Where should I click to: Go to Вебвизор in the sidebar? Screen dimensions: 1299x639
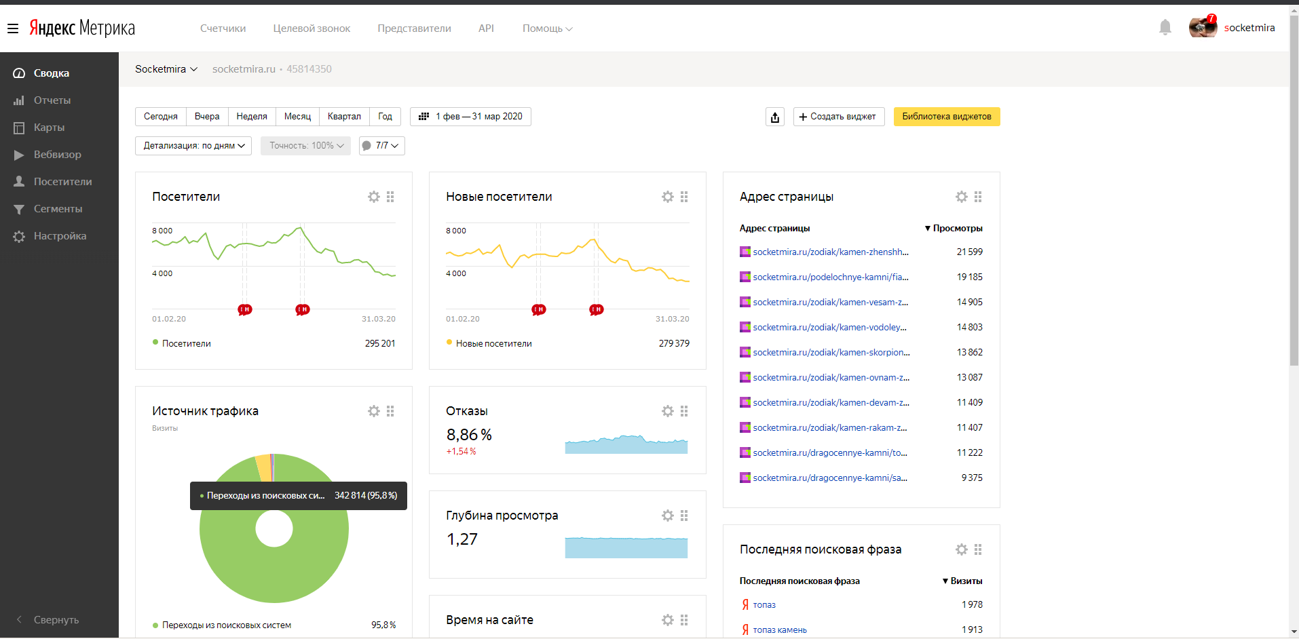coord(57,155)
